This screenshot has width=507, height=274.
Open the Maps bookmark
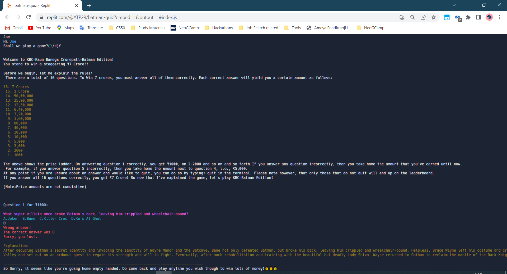65,28
